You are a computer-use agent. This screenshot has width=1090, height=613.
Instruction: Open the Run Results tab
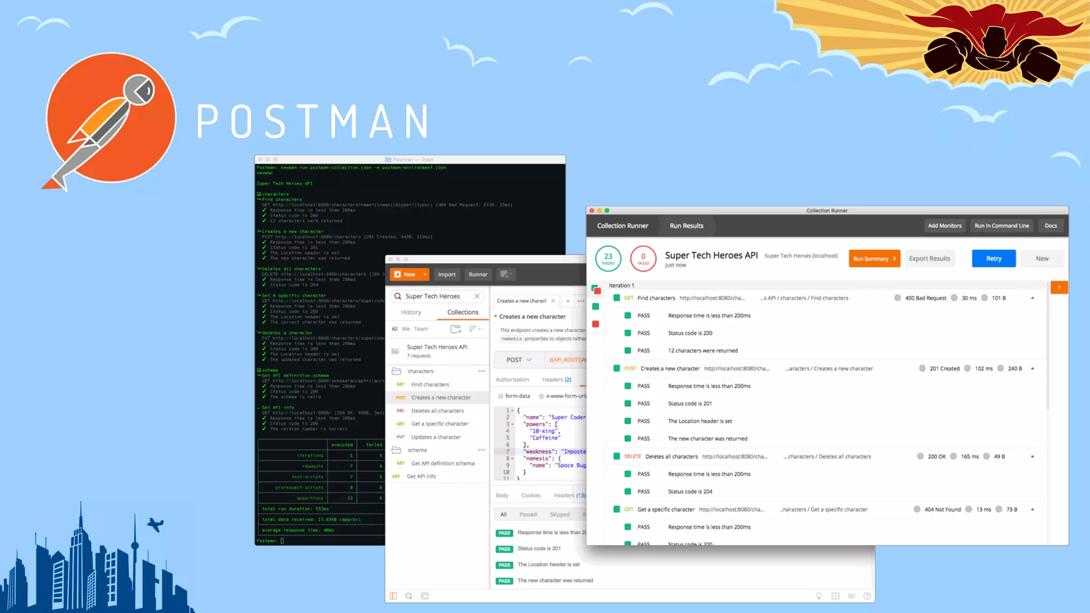point(686,226)
